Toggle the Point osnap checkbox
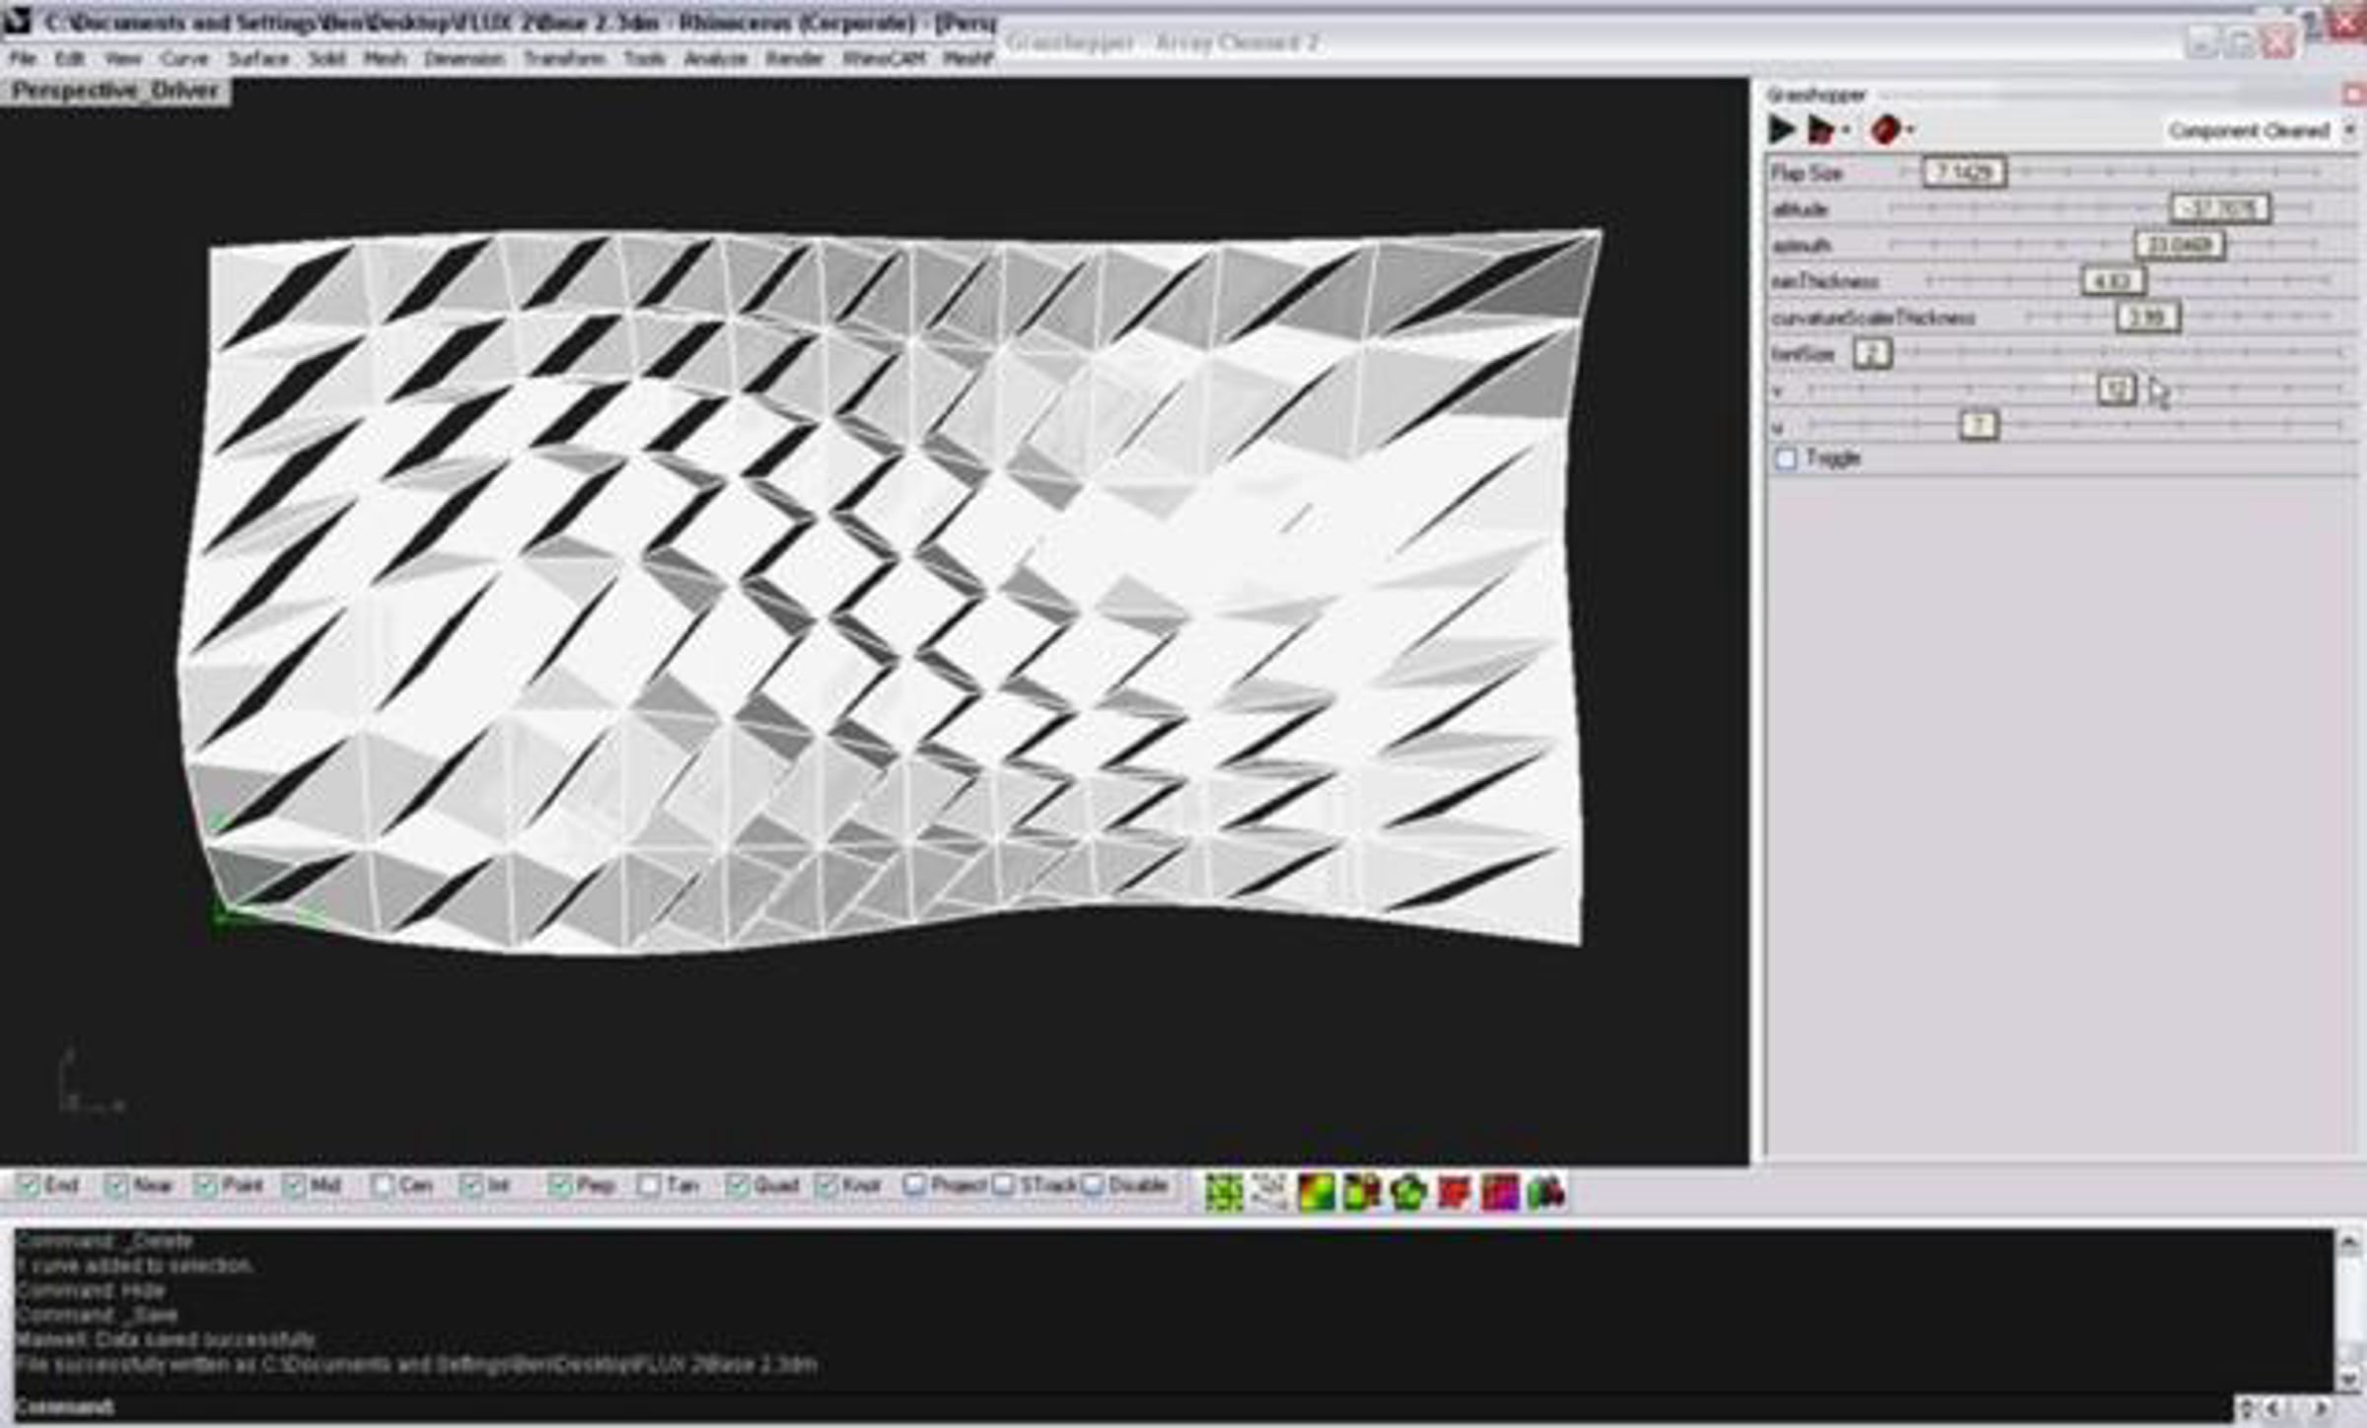This screenshot has height=1428, width=2367. pyautogui.click(x=205, y=1185)
